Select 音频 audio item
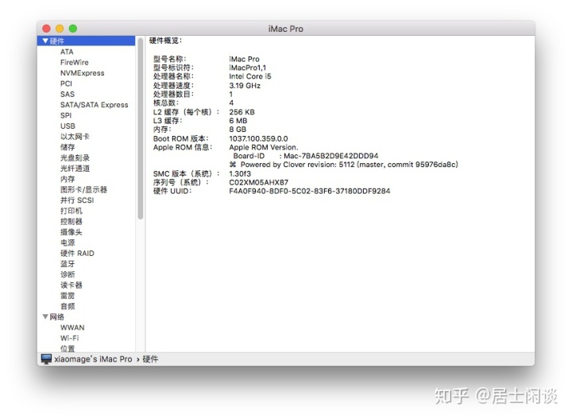Image resolution: width=572 pixels, height=419 pixels. [68, 306]
